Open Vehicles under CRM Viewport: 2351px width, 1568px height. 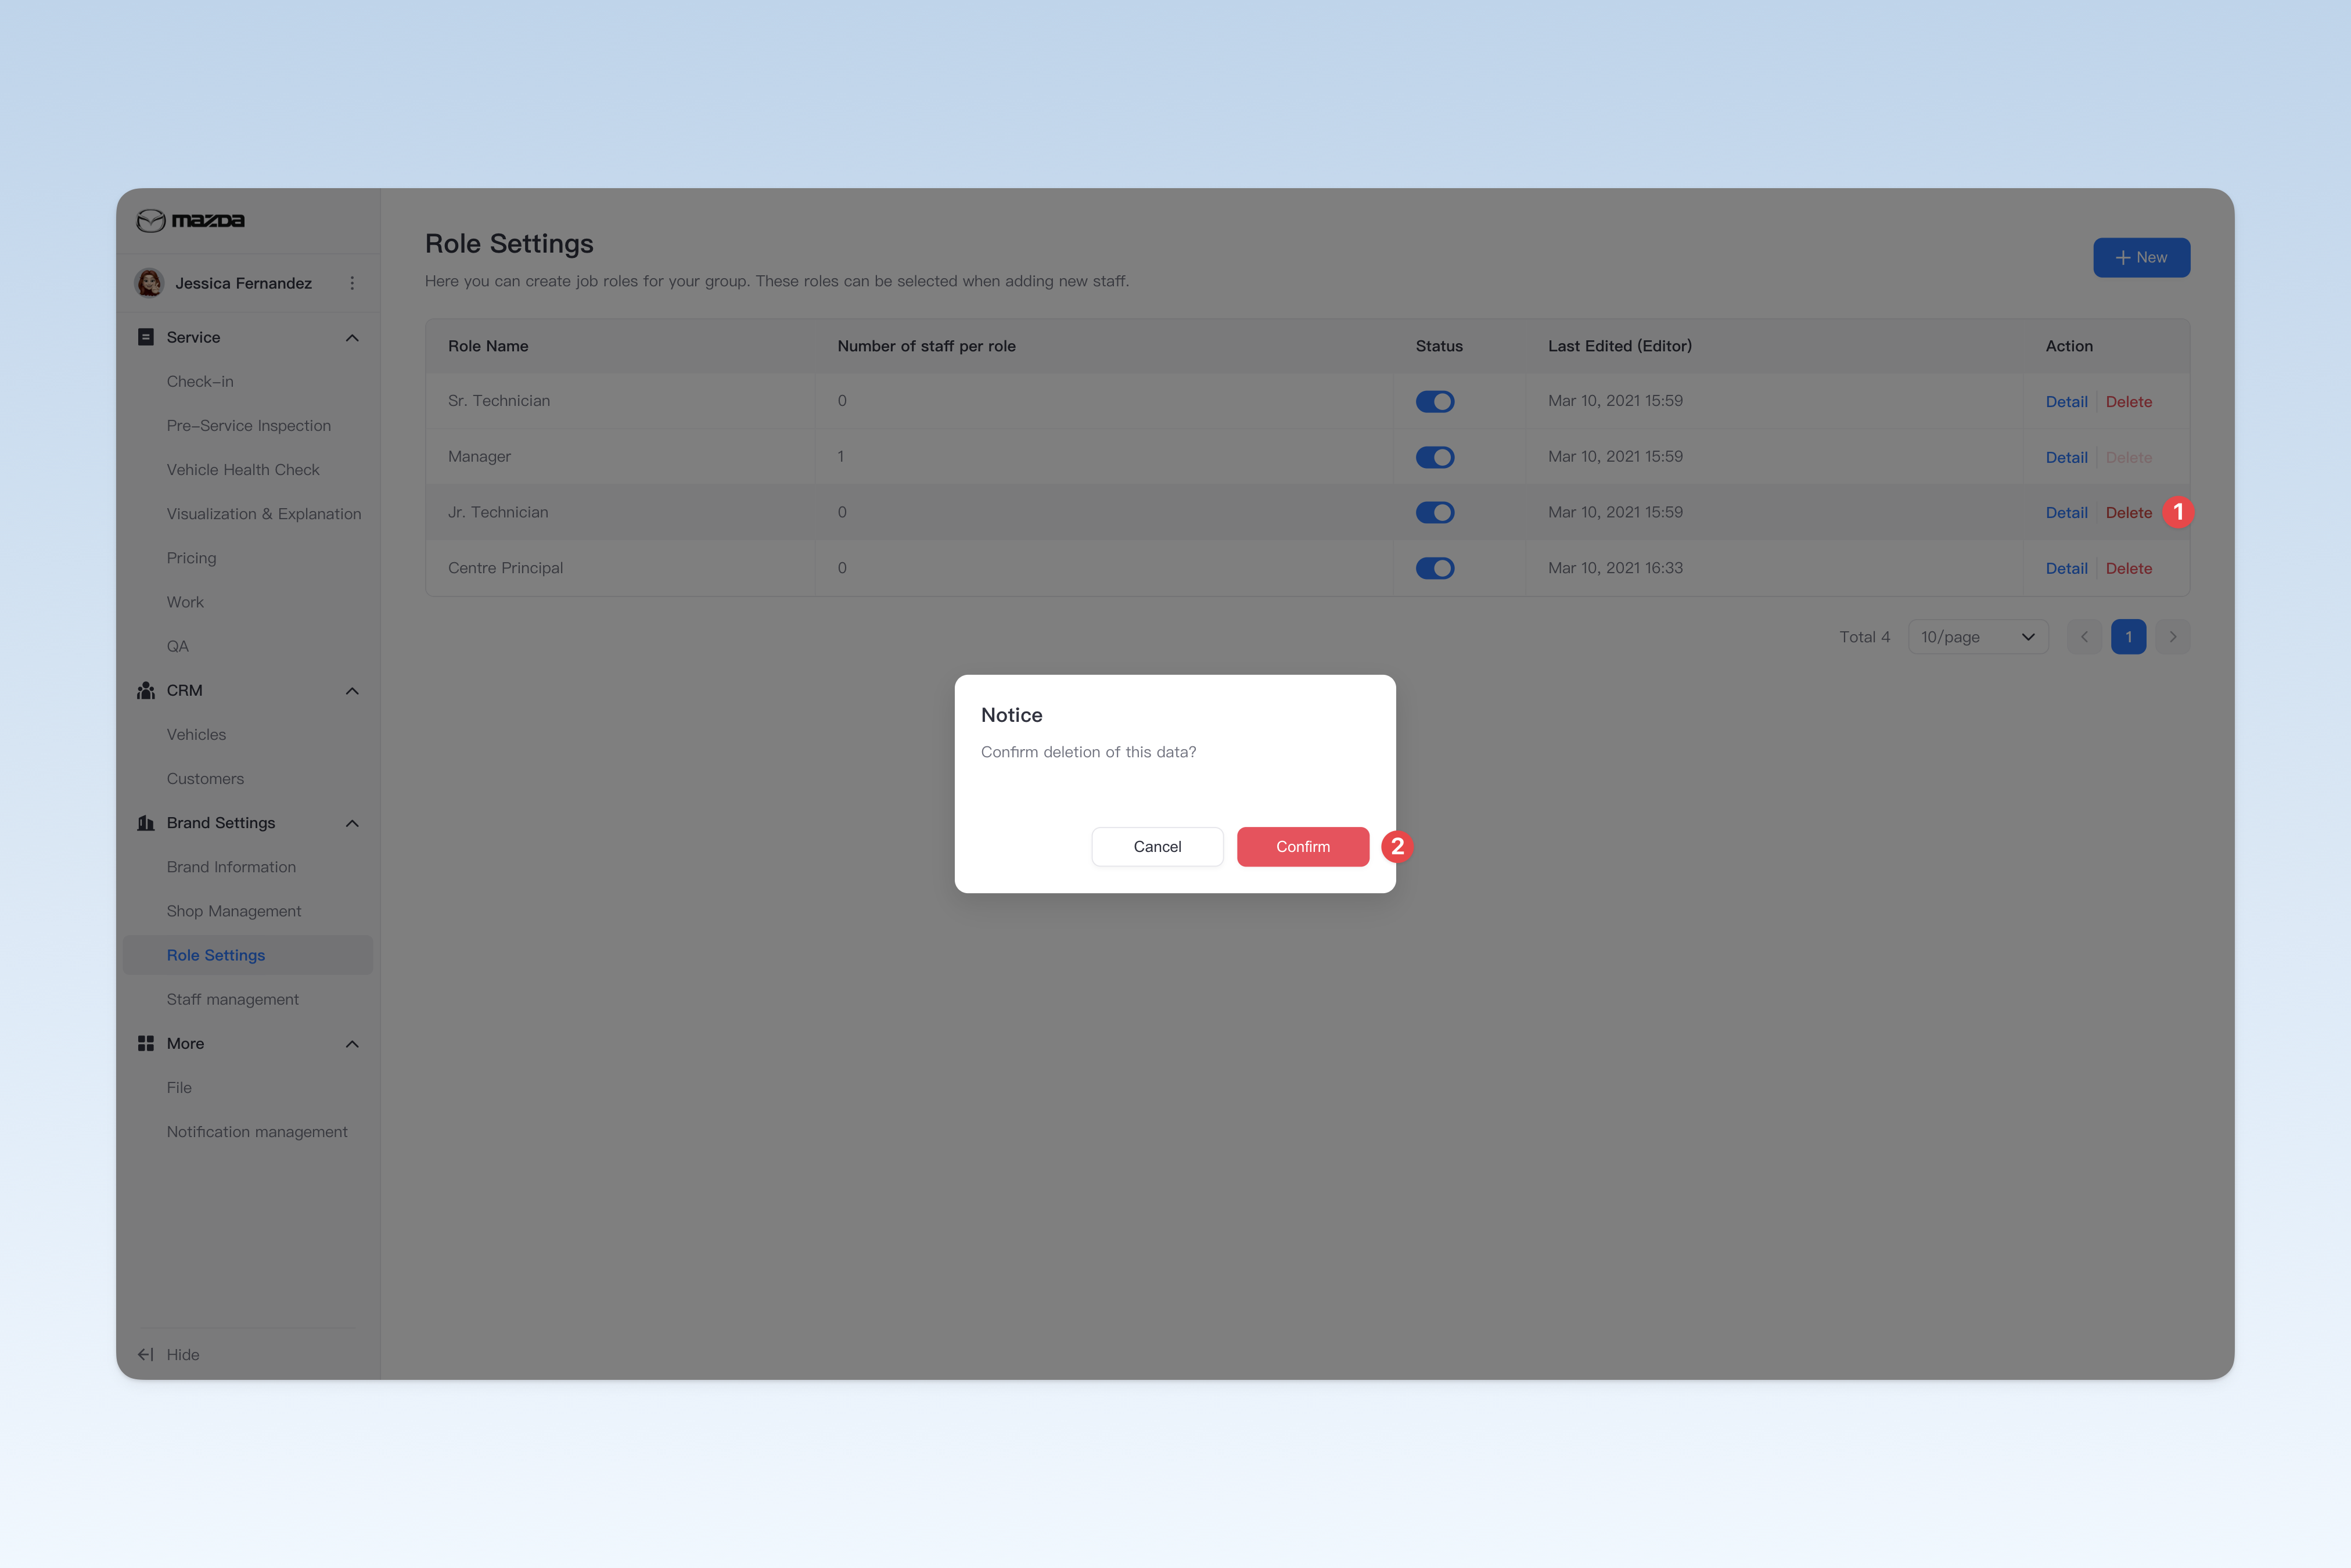pos(196,734)
